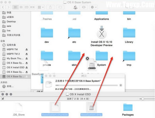Switch to Cover Flow view
Screen dimensions: 155x118
point(32,7)
